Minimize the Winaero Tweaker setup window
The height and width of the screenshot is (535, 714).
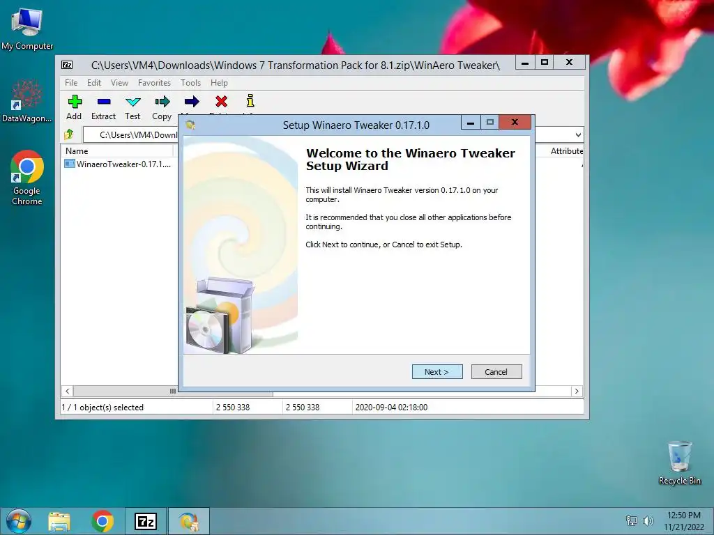tap(471, 123)
